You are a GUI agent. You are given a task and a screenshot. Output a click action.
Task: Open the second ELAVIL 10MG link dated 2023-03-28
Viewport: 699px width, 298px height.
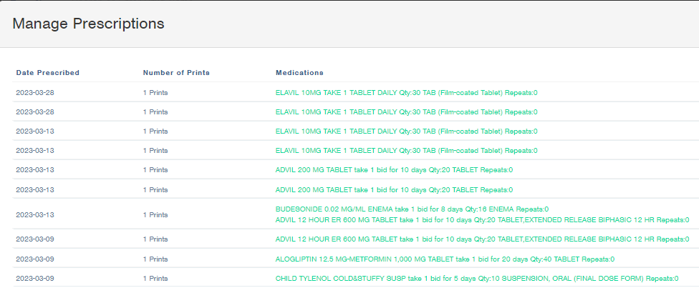(406, 111)
